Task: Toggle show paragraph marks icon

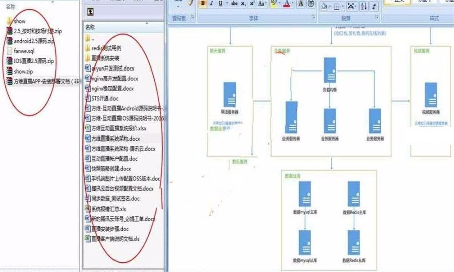Action: click(x=374, y=6)
